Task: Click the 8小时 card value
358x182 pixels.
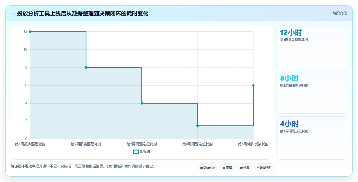Action: point(289,78)
